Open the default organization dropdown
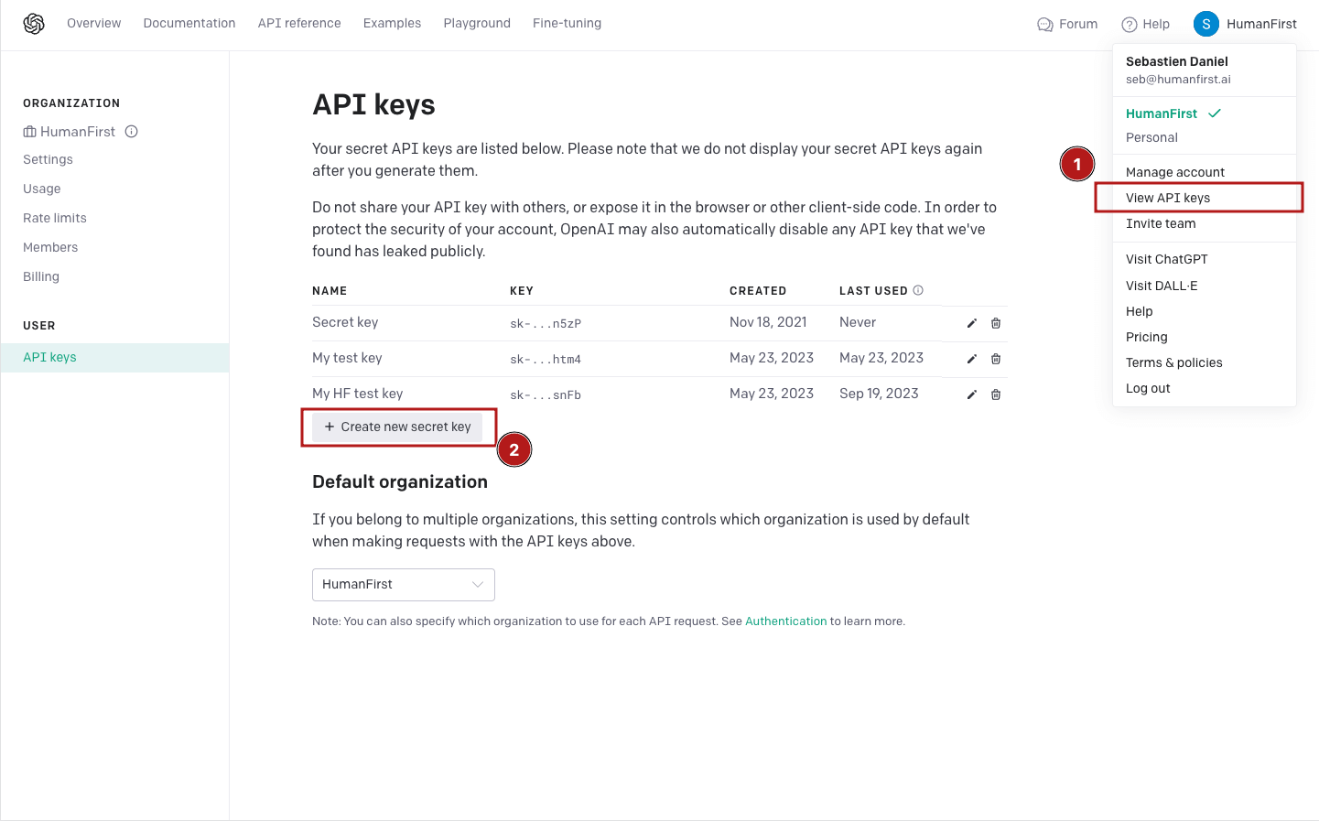This screenshot has height=821, width=1319. point(403,585)
